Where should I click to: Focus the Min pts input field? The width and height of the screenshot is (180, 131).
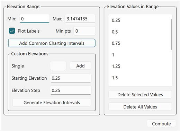85,31
